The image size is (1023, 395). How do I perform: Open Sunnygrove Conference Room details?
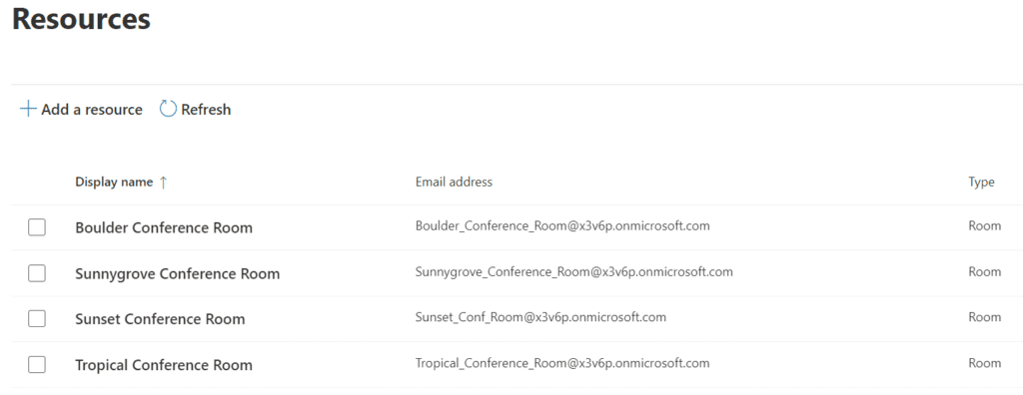click(178, 273)
